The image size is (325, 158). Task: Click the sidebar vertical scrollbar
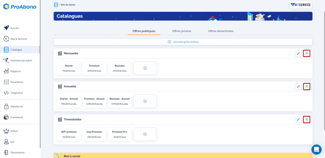pos(40,74)
